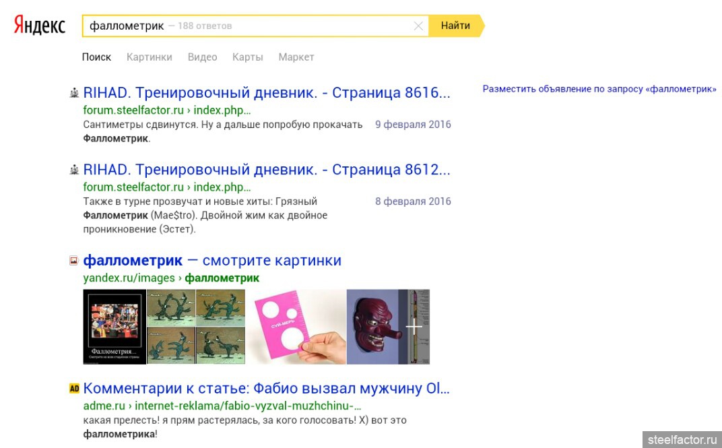Click the yandex.ru/images green URL
Image resolution: width=722 pixels, height=448 pixels.
click(x=171, y=278)
